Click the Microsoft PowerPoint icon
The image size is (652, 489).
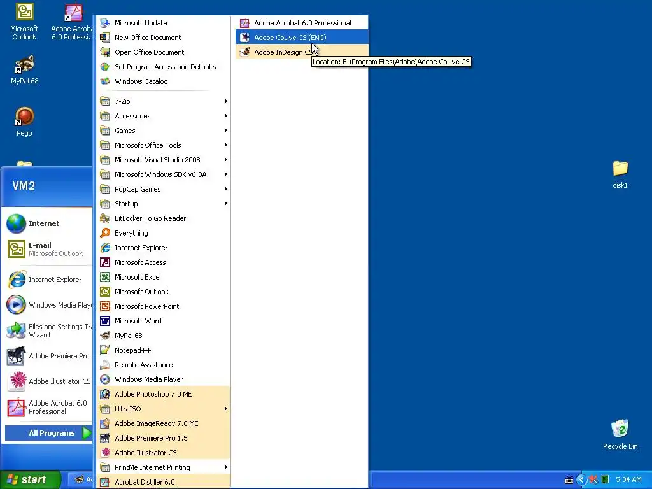pos(105,306)
